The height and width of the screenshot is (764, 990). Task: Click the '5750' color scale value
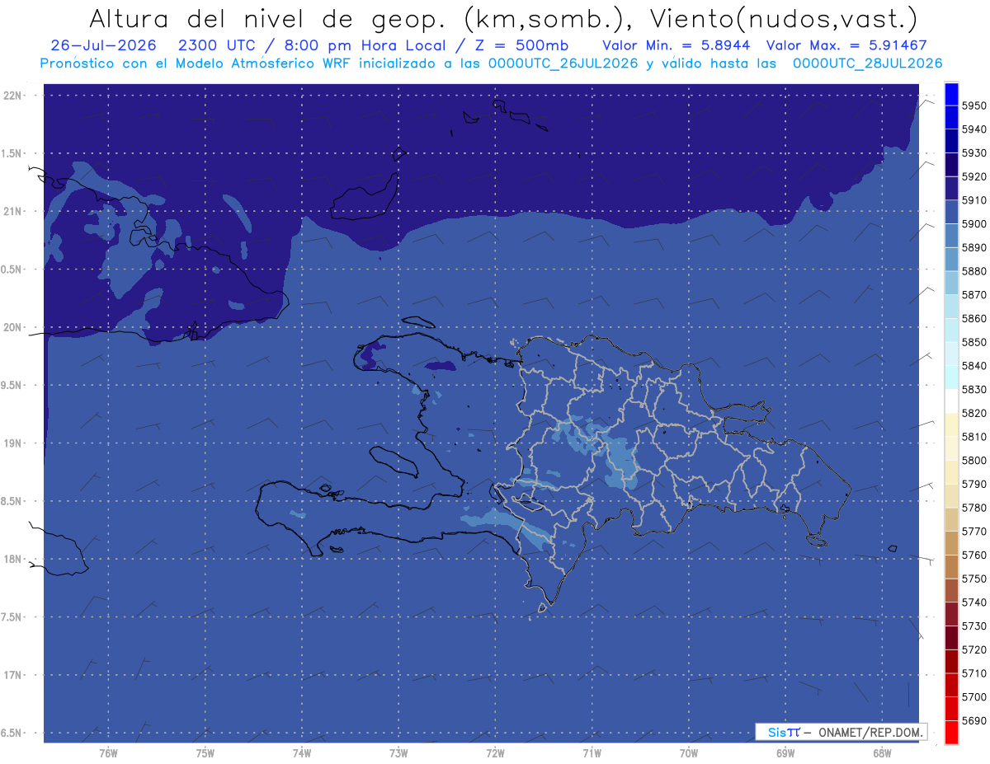[974, 579]
